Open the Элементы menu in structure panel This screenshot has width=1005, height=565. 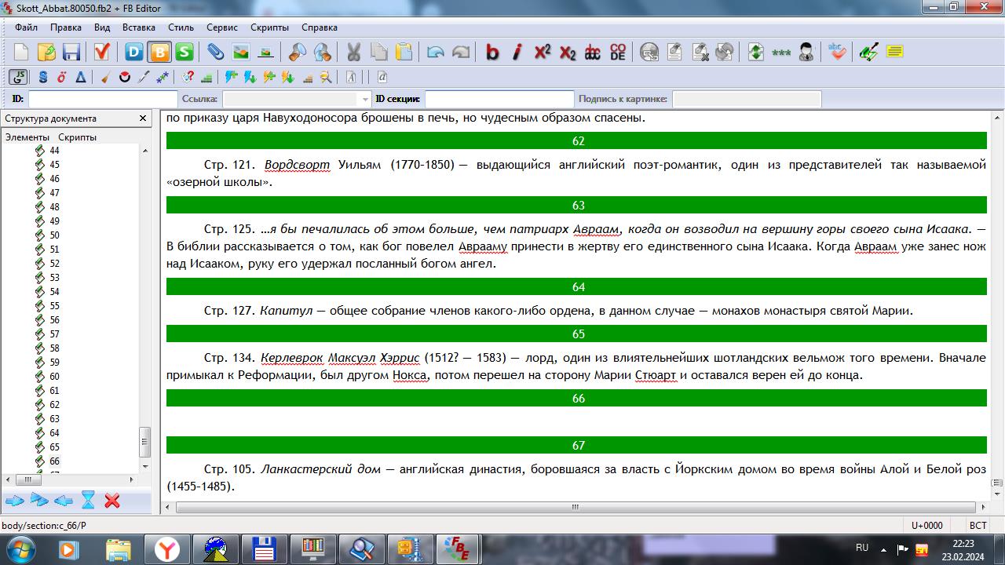[x=27, y=137]
